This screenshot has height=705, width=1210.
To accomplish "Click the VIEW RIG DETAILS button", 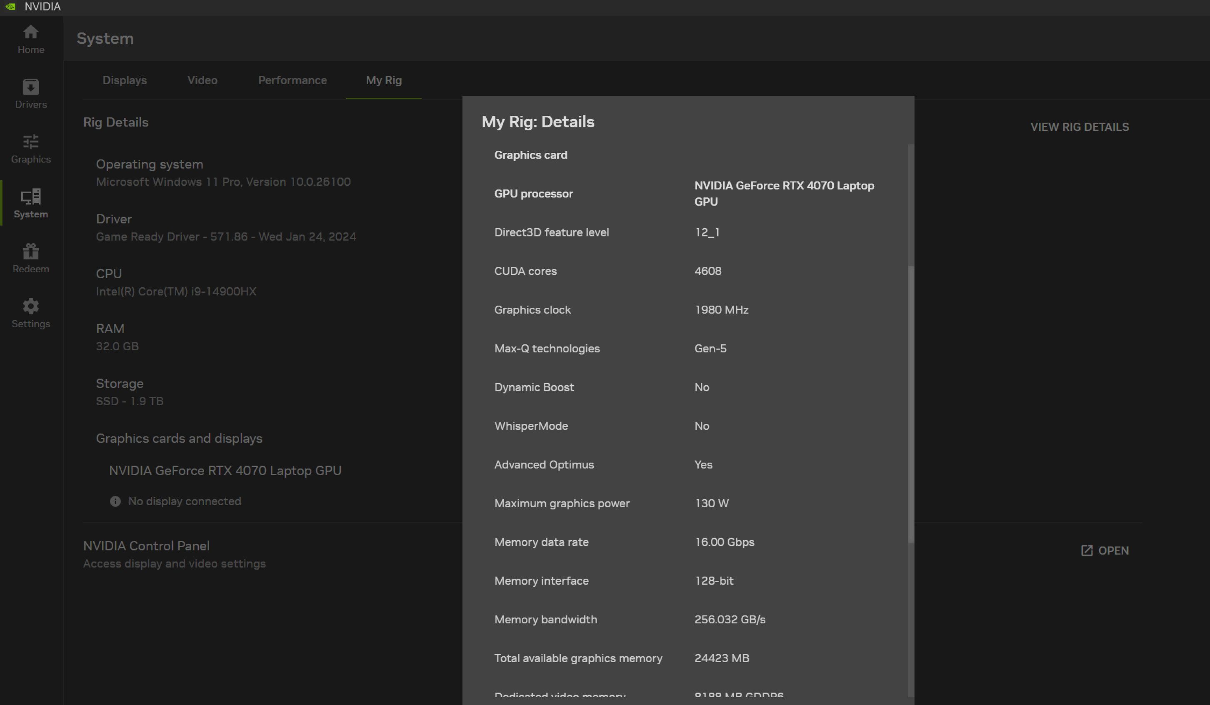I will point(1080,127).
